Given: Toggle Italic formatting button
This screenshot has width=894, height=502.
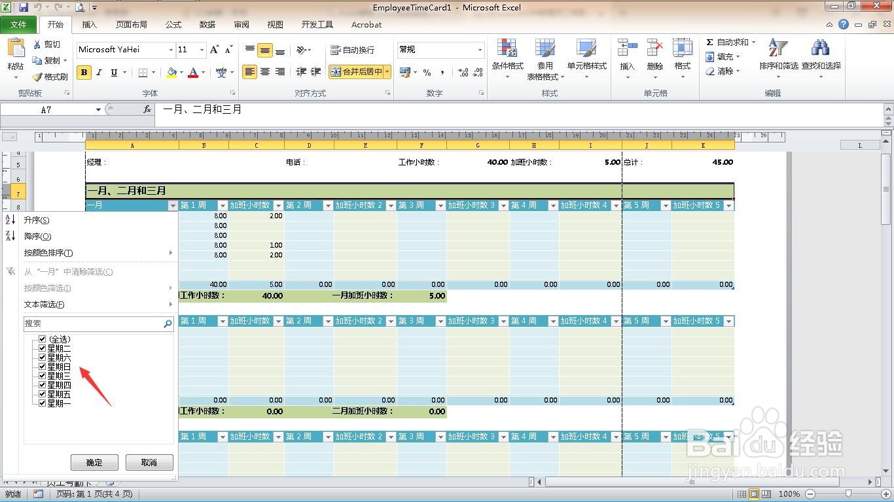Looking at the screenshot, I should click(99, 73).
